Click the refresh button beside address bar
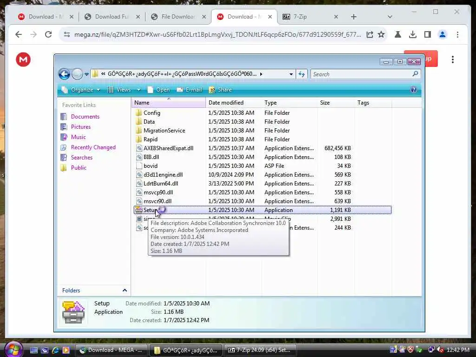The image size is (476, 357). (301, 74)
